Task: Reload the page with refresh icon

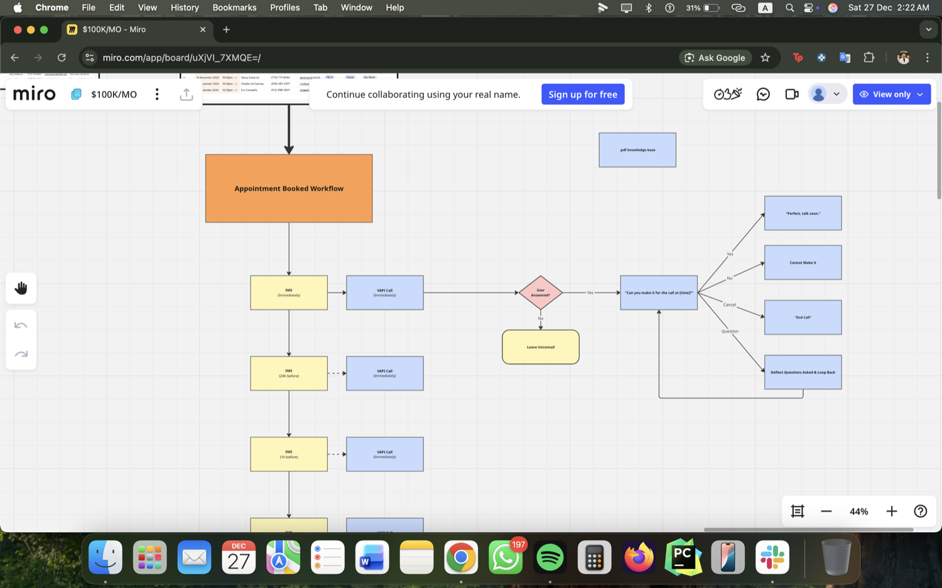Action: [62, 58]
